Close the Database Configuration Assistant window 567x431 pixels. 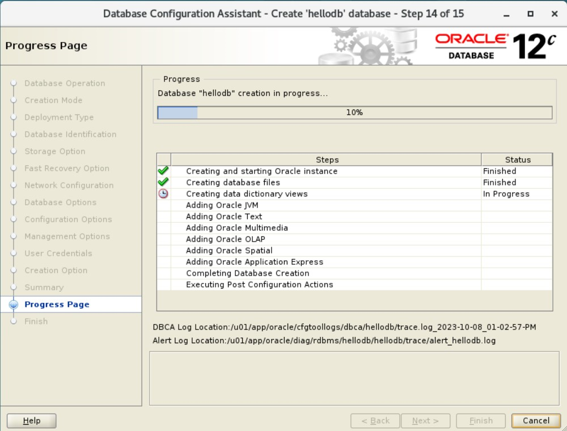[x=555, y=14]
